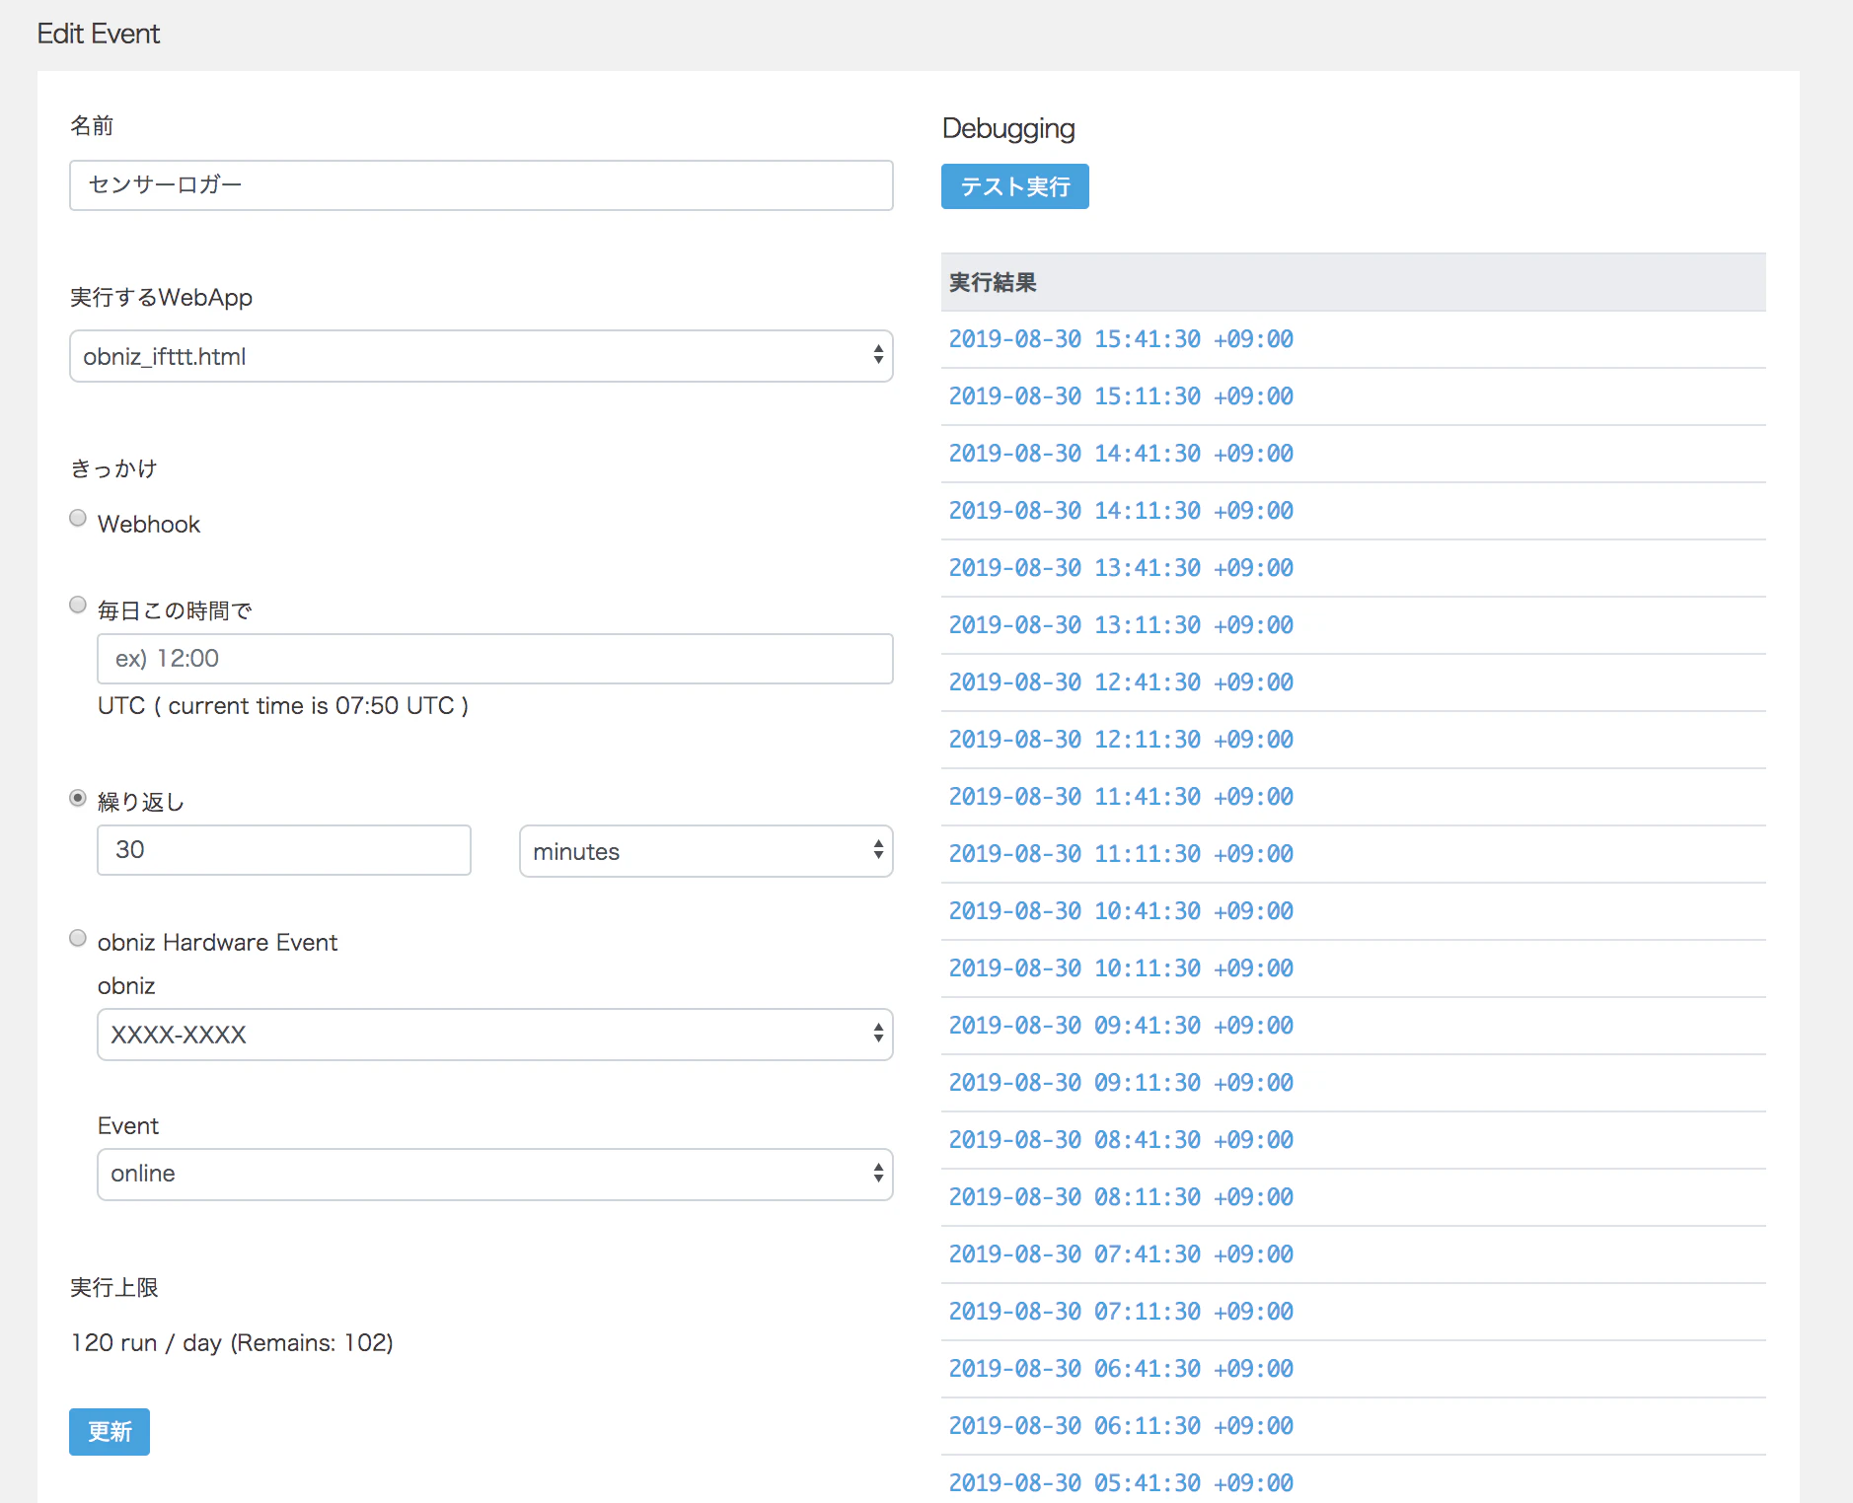Open result 2019-08-30 08:11:30 +09:00
Screen dimensions: 1853x1503
[1121, 1197]
